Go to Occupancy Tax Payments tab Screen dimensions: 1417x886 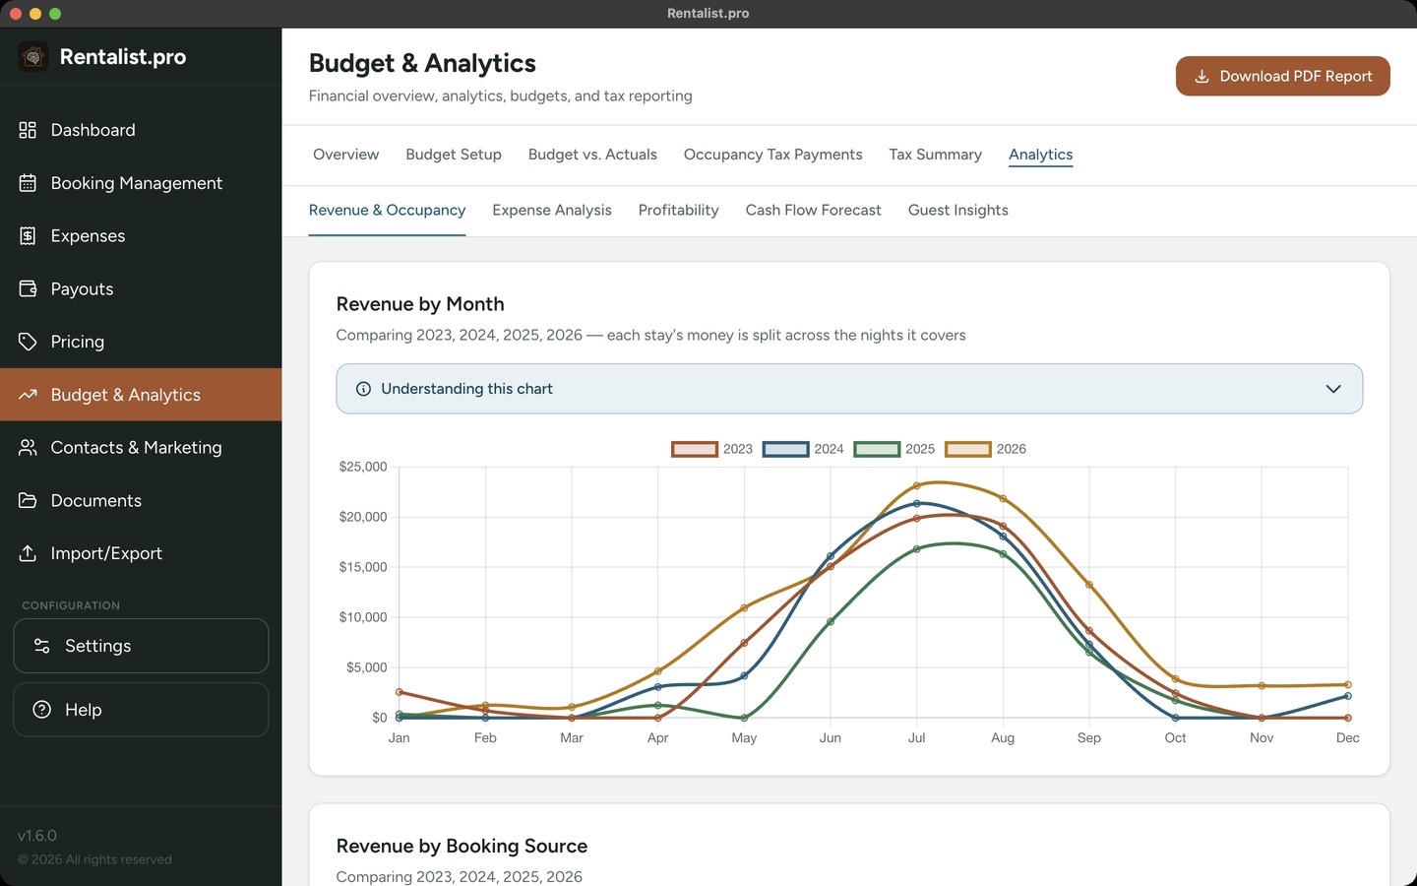point(772,155)
